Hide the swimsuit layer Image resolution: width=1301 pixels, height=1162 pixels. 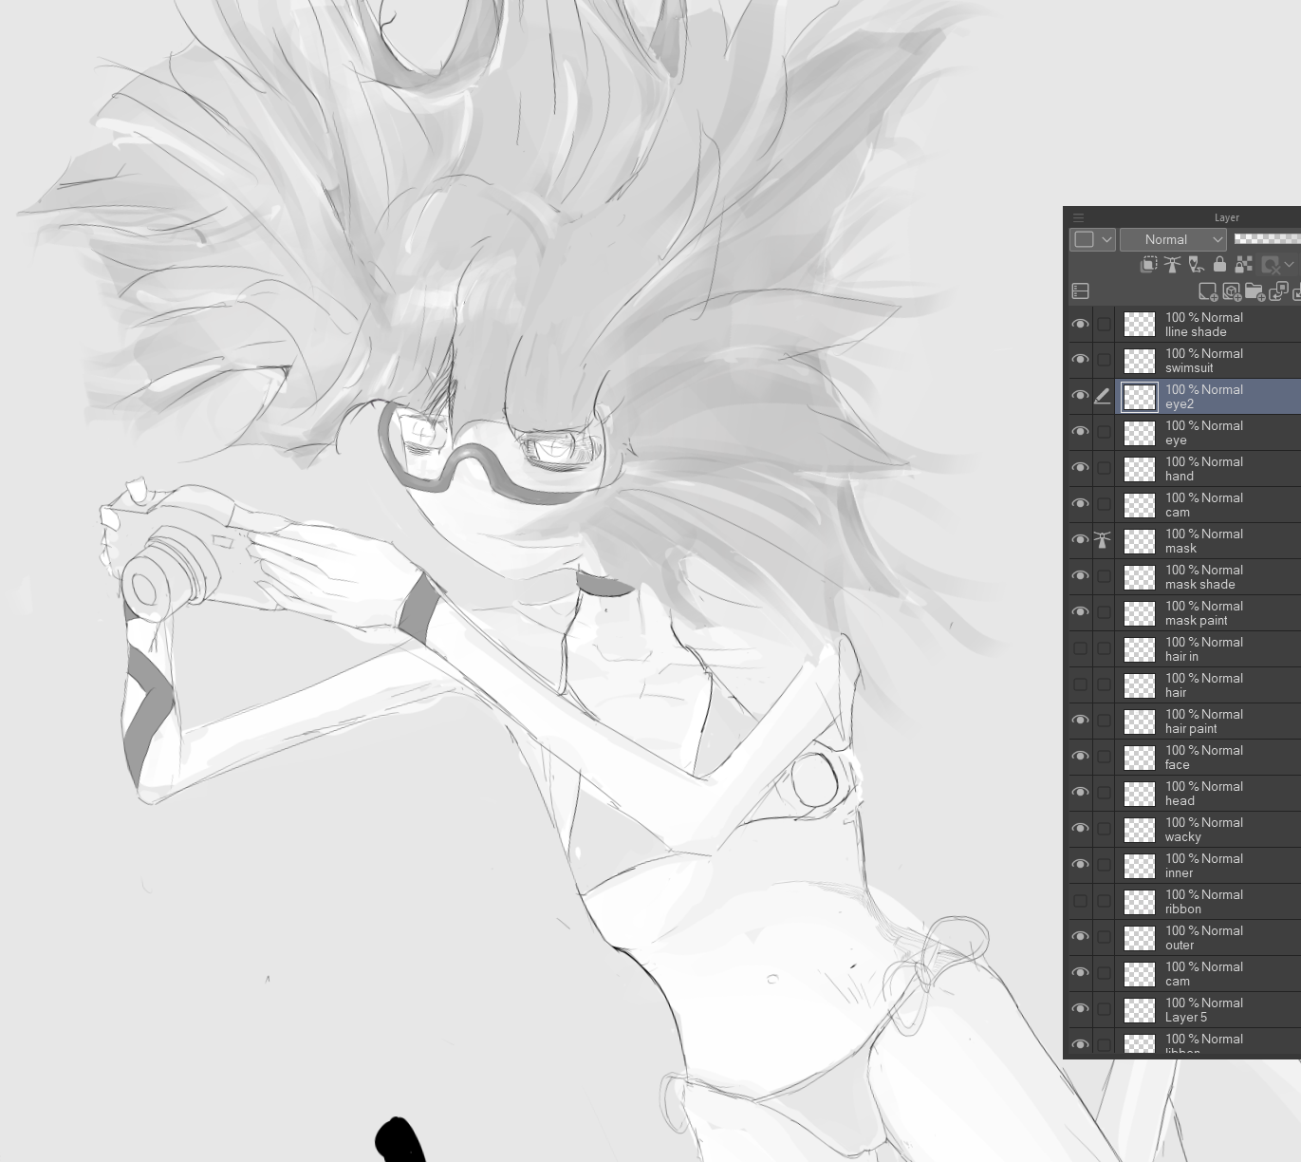1080,360
